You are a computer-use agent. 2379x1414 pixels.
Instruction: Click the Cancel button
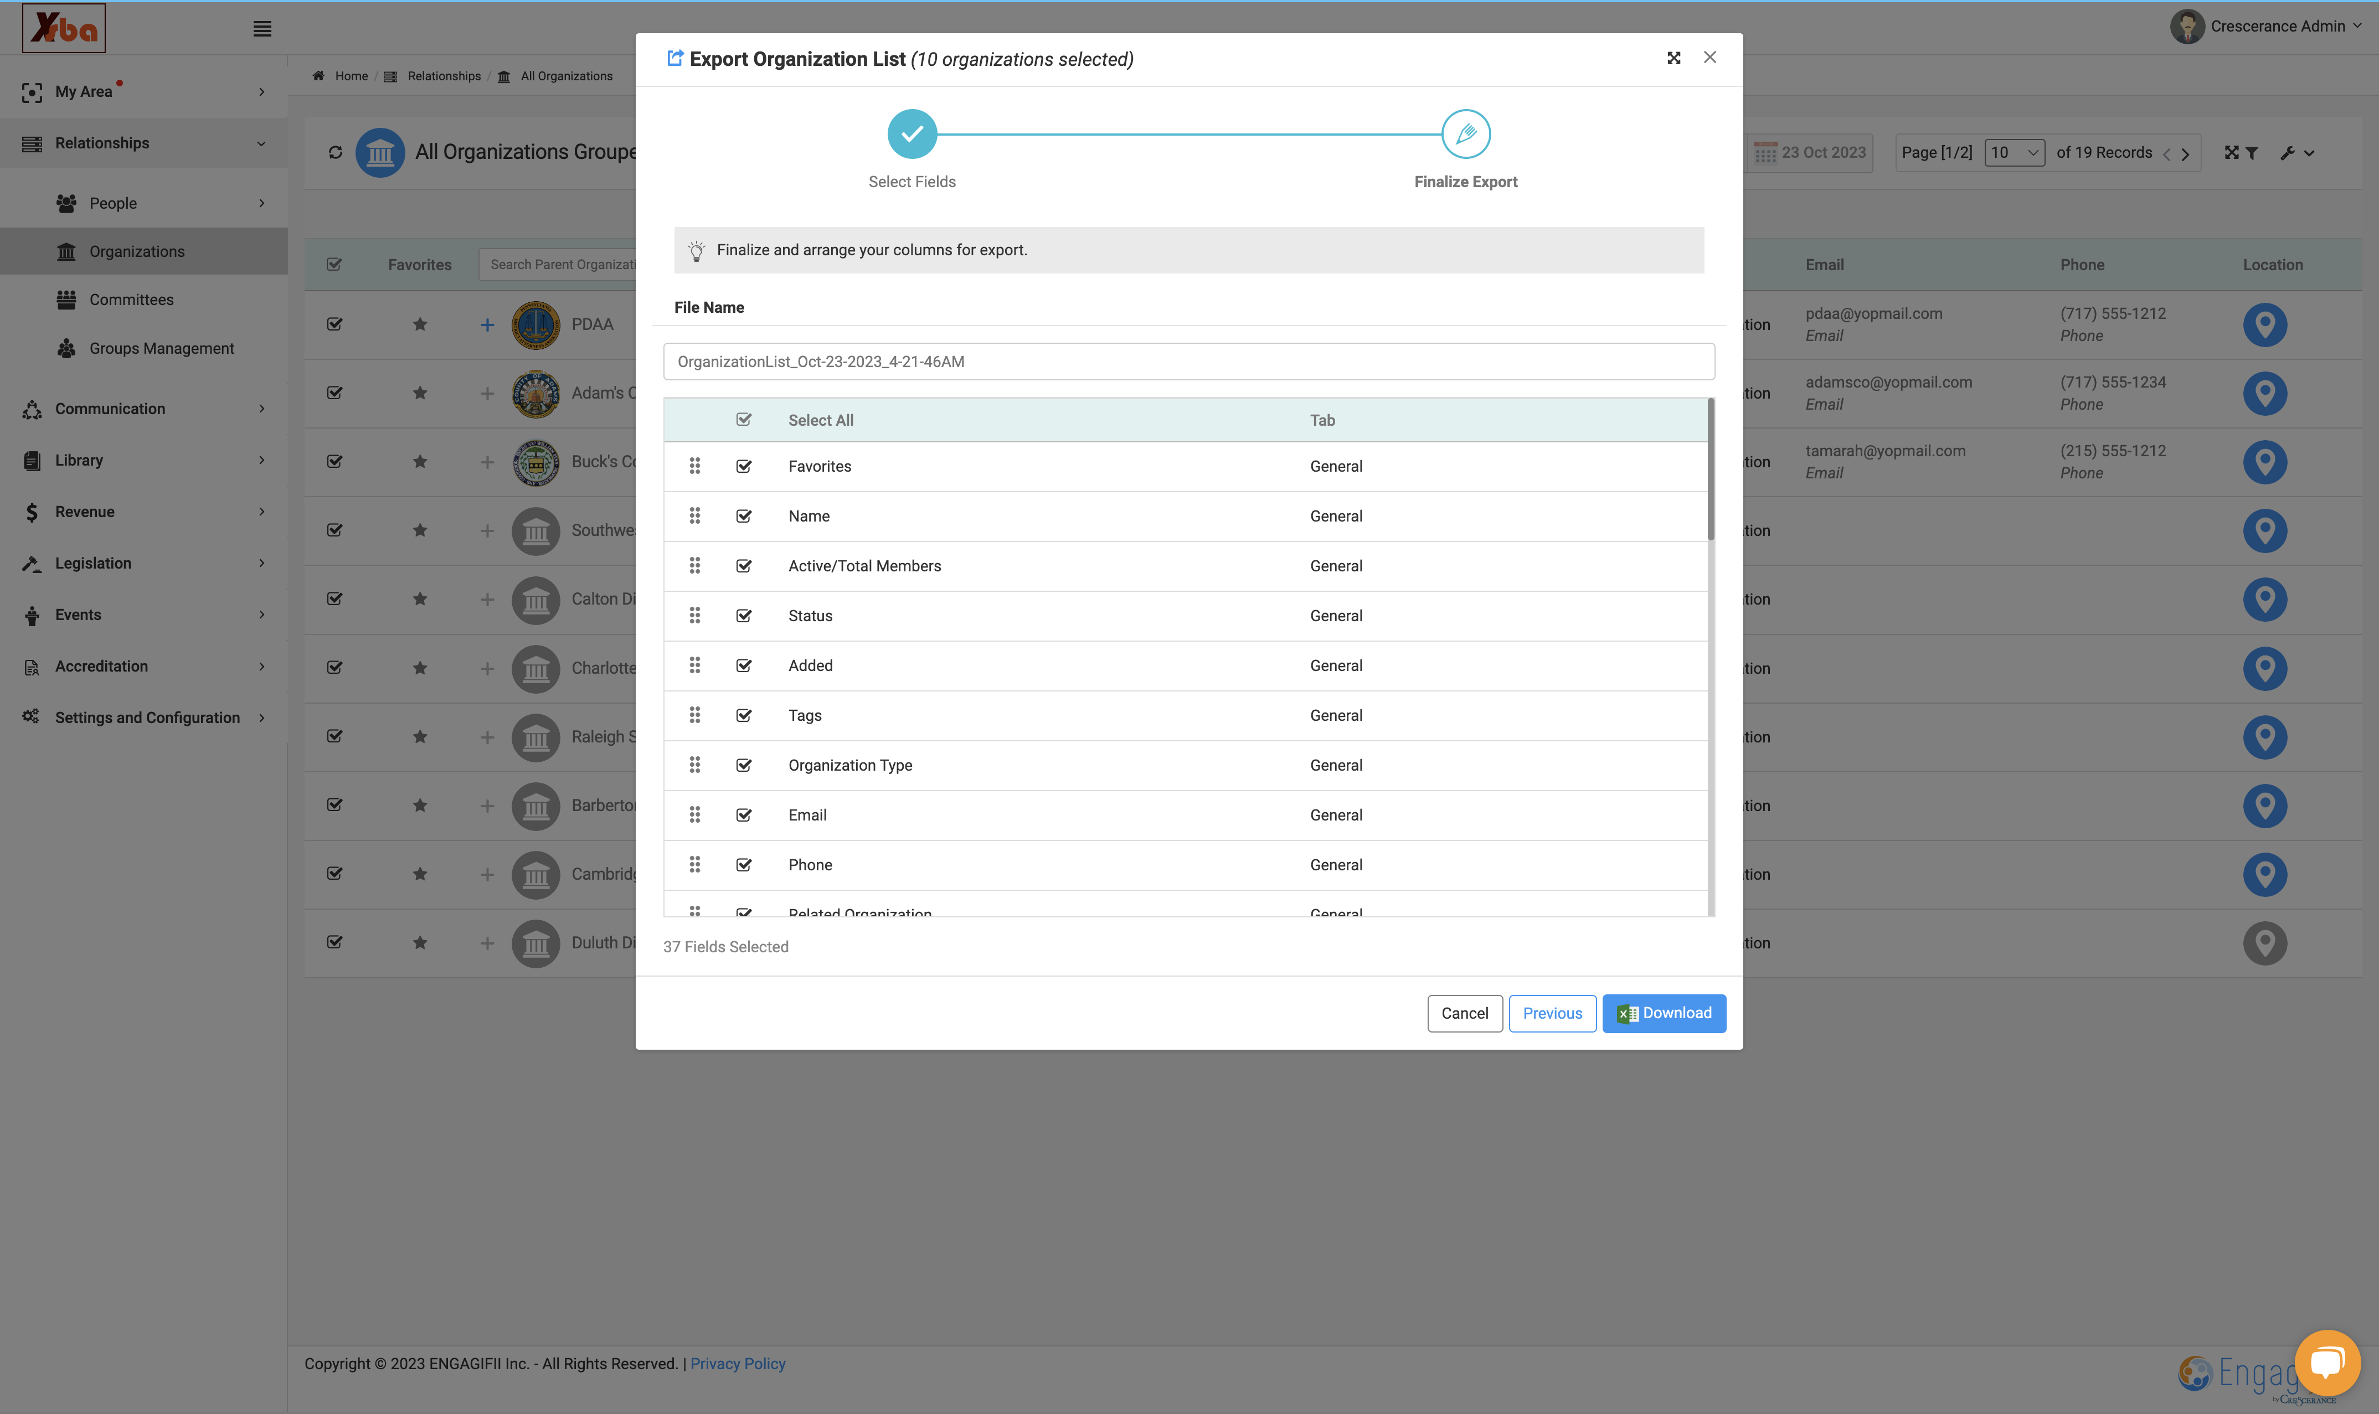[1464, 1013]
